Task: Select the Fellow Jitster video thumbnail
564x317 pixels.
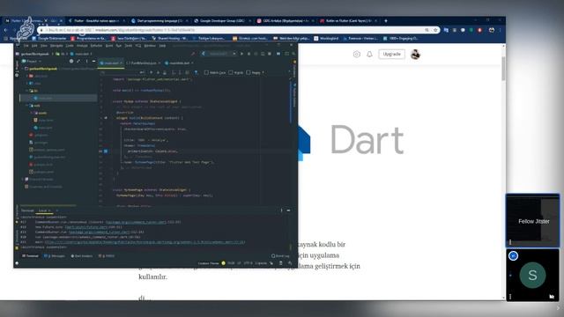Action: (x=532, y=221)
